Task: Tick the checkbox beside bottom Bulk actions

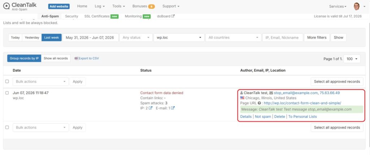Action: pyautogui.click(x=7, y=128)
